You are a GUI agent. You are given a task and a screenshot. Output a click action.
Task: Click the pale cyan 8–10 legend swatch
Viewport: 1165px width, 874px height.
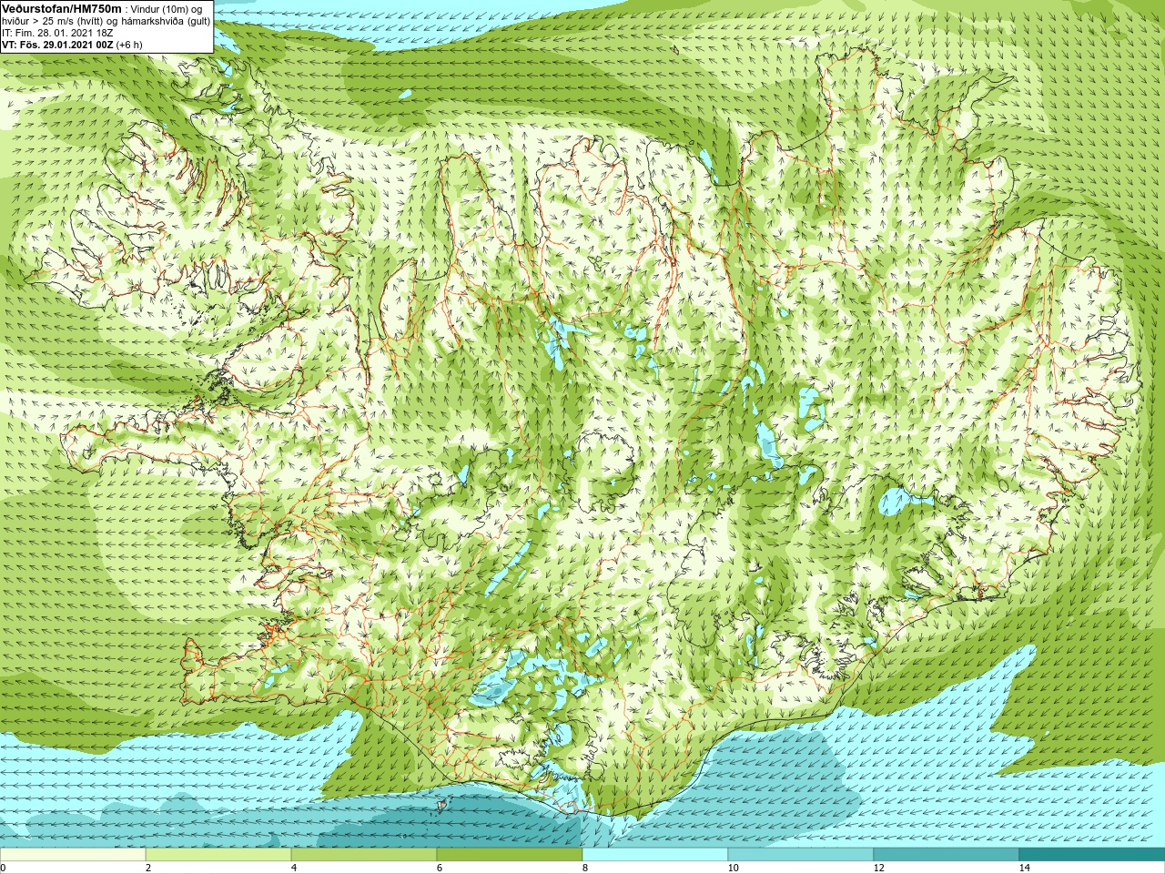click(655, 855)
